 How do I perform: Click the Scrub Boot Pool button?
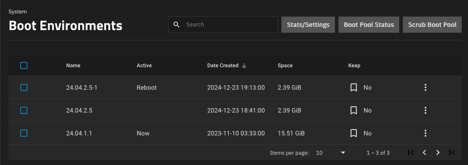pos(432,25)
